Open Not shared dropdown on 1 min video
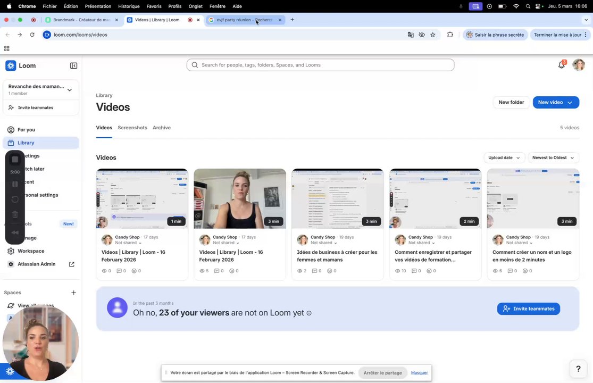Viewport: 593px width, 383px height. coord(128,243)
